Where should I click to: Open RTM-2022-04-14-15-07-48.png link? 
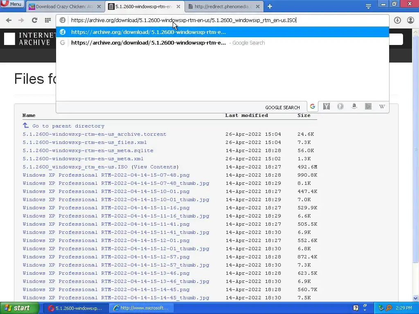coord(106,175)
